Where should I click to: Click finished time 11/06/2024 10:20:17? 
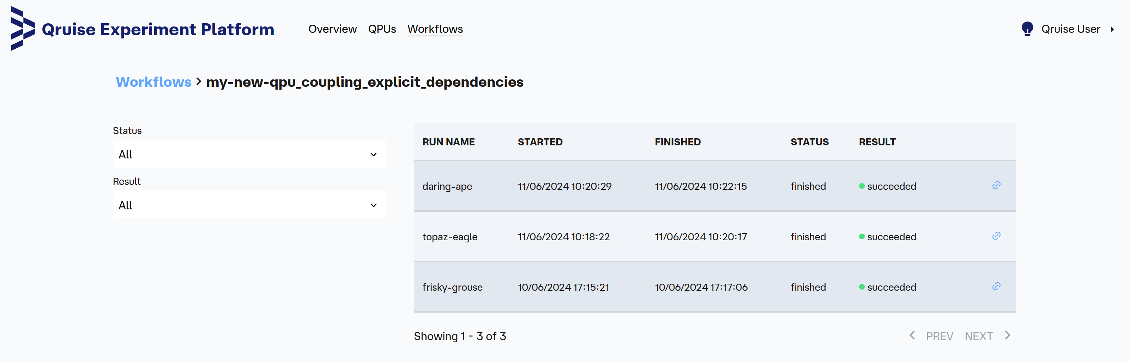(x=701, y=237)
